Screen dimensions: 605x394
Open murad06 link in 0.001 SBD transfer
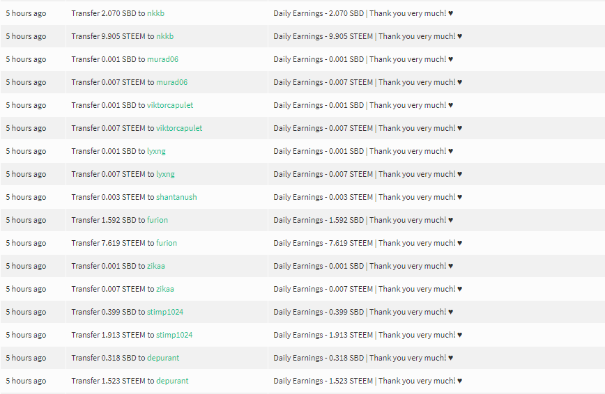(162, 59)
